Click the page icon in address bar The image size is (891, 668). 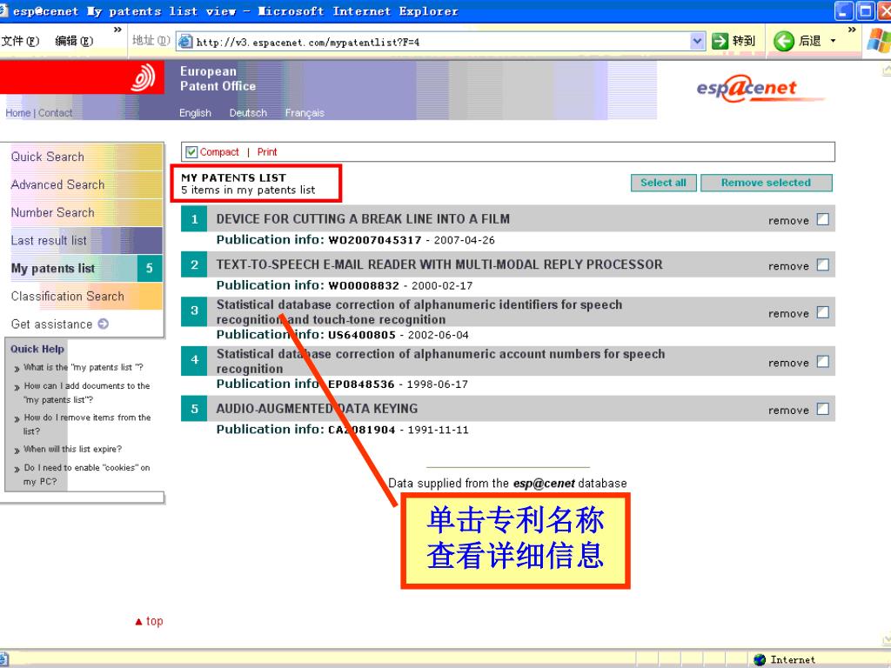[185, 42]
